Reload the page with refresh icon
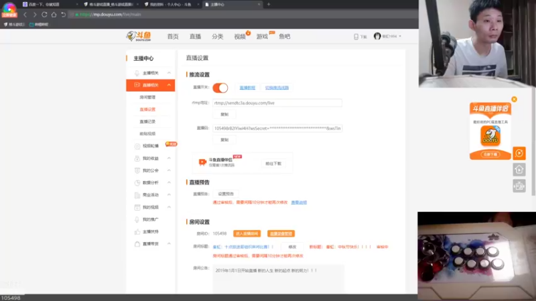Viewport: 536px width, 301px height. click(44, 15)
